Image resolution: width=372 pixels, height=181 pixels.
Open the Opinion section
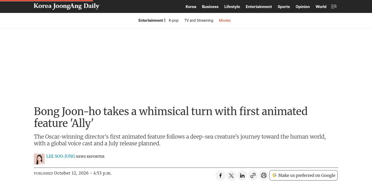click(x=303, y=7)
